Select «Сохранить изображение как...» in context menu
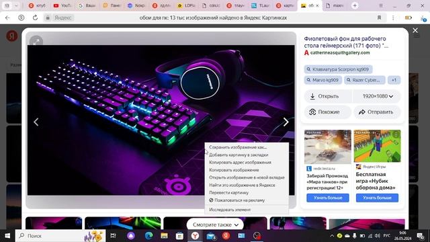This screenshot has width=430, height=242. 238,147
